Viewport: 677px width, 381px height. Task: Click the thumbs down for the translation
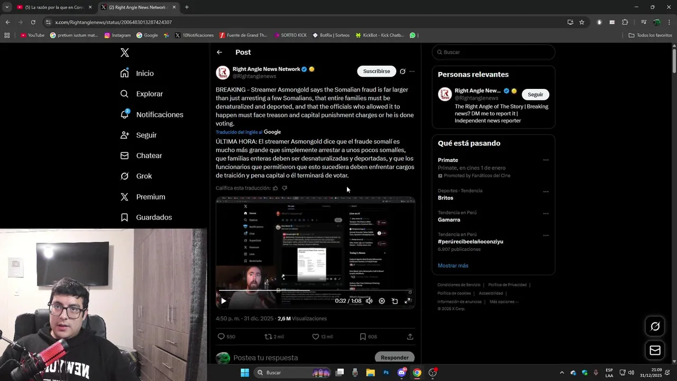pos(285,188)
